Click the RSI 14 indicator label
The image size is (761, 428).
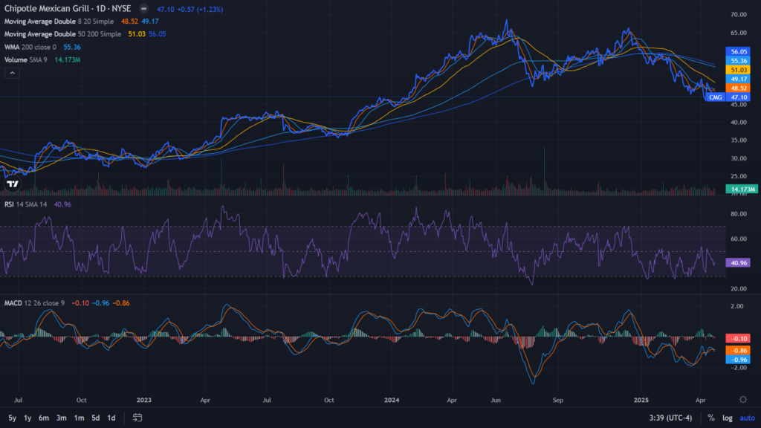pyautogui.click(x=26, y=204)
